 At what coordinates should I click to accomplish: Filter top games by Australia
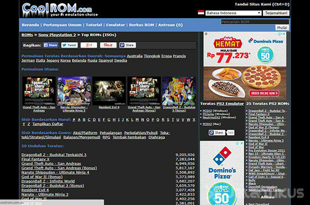(x=135, y=56)
